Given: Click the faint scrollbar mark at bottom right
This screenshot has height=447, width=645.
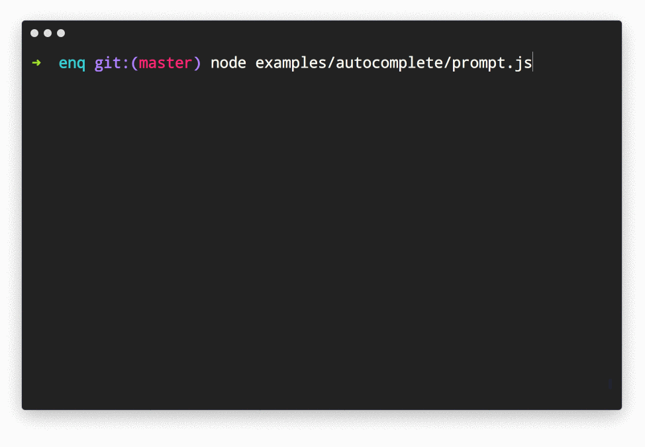Looking at the screenshot, I should click(x=610, y=384).
